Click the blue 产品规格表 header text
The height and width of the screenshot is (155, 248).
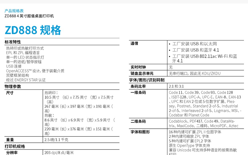tap(14, 11)
